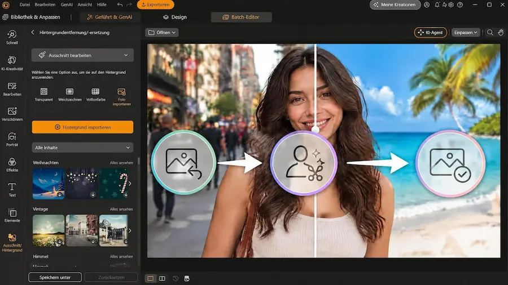Screen dimensions: 508x285
Task: Select the old street Vintage thumbnail
Action: tap(82, 230)
